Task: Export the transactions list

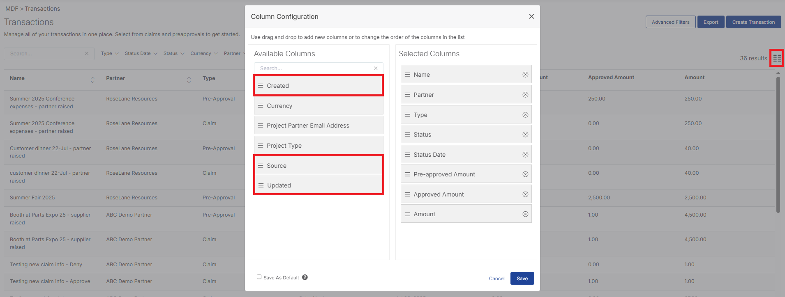Action: pos(711,22)
